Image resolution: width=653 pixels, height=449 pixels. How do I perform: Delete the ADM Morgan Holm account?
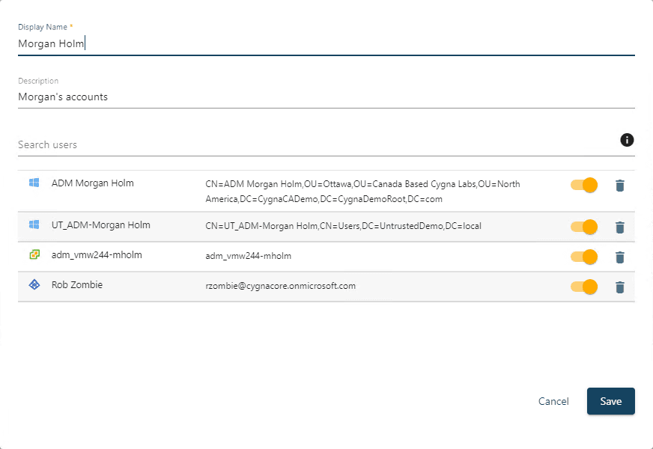click(619, 186)
